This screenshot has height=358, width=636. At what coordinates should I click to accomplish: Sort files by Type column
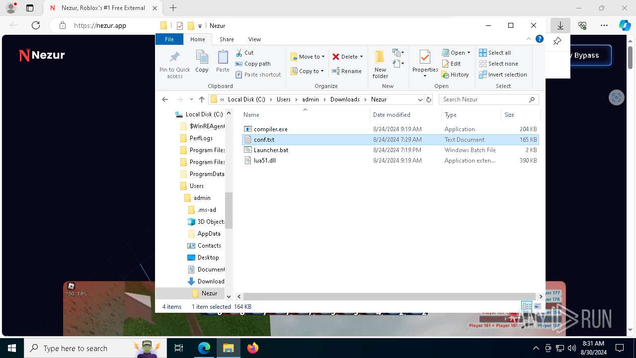point(471,114)
